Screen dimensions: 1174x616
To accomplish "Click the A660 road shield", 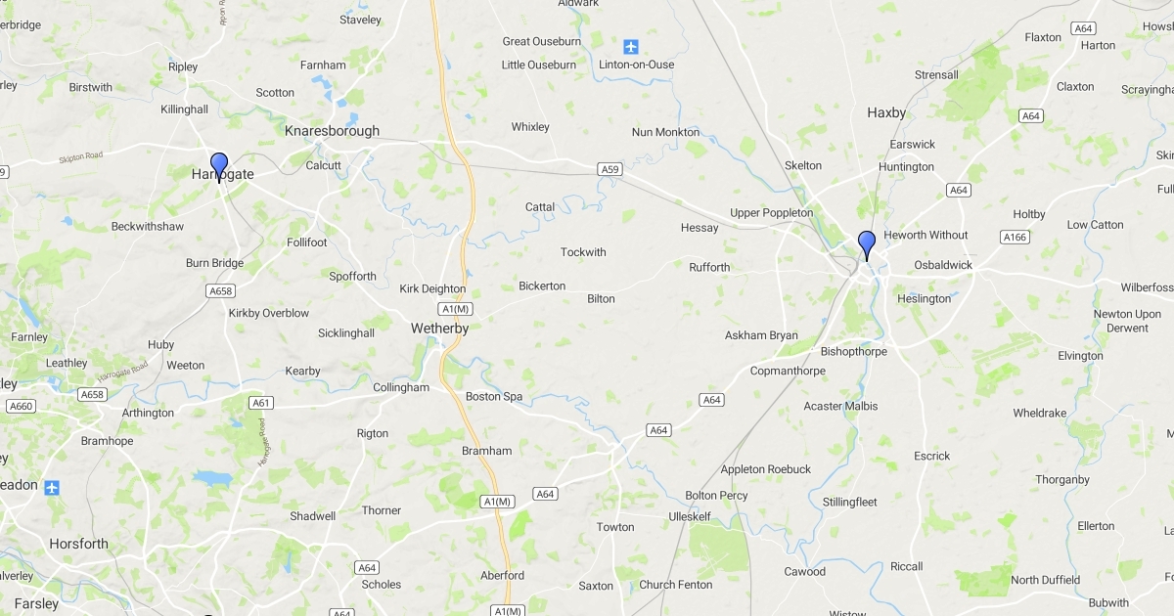I will point(21,406).
